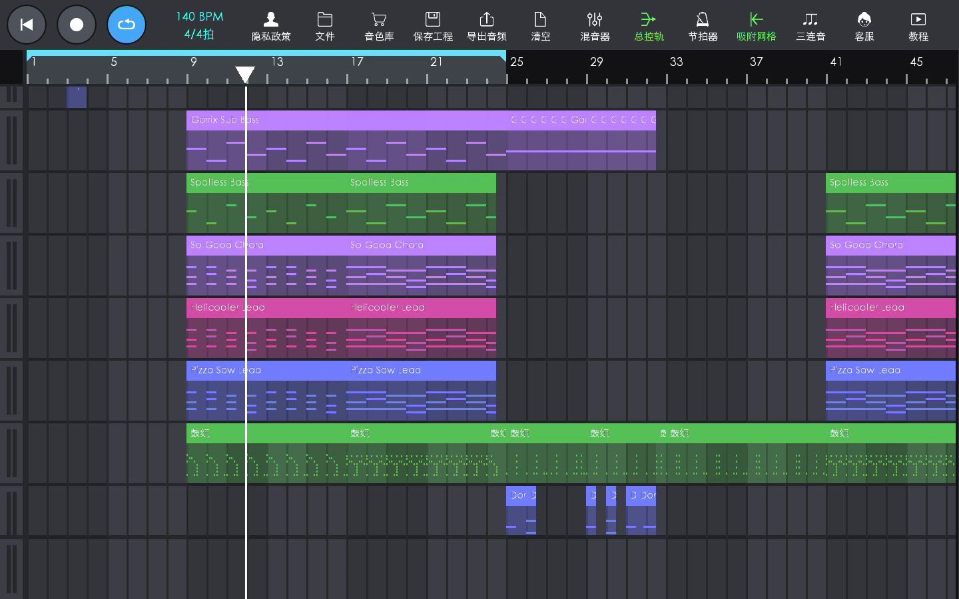The width and height of the screenshot is (959, 599).
Task: Select the Pizza Saw Lead clip at bar 17
Action: pos(421,391)
